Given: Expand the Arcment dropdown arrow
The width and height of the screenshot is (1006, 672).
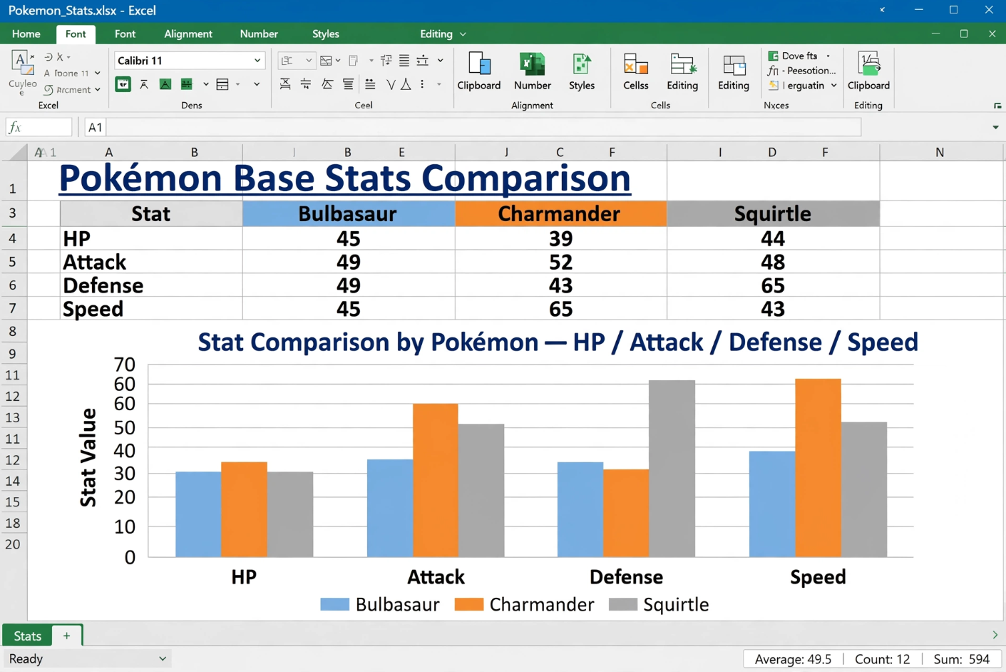Looking at the screenshot, I should [x=98, y=90].
